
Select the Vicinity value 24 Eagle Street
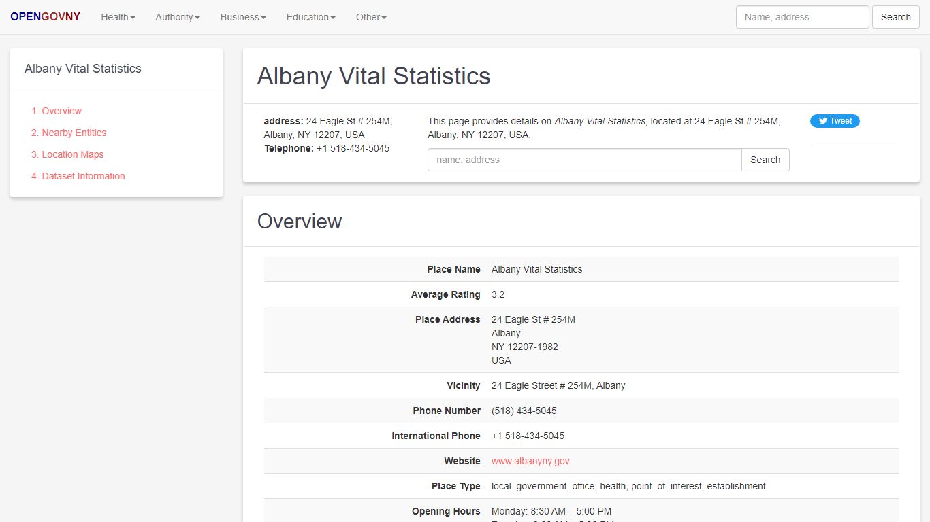point(558,385)
